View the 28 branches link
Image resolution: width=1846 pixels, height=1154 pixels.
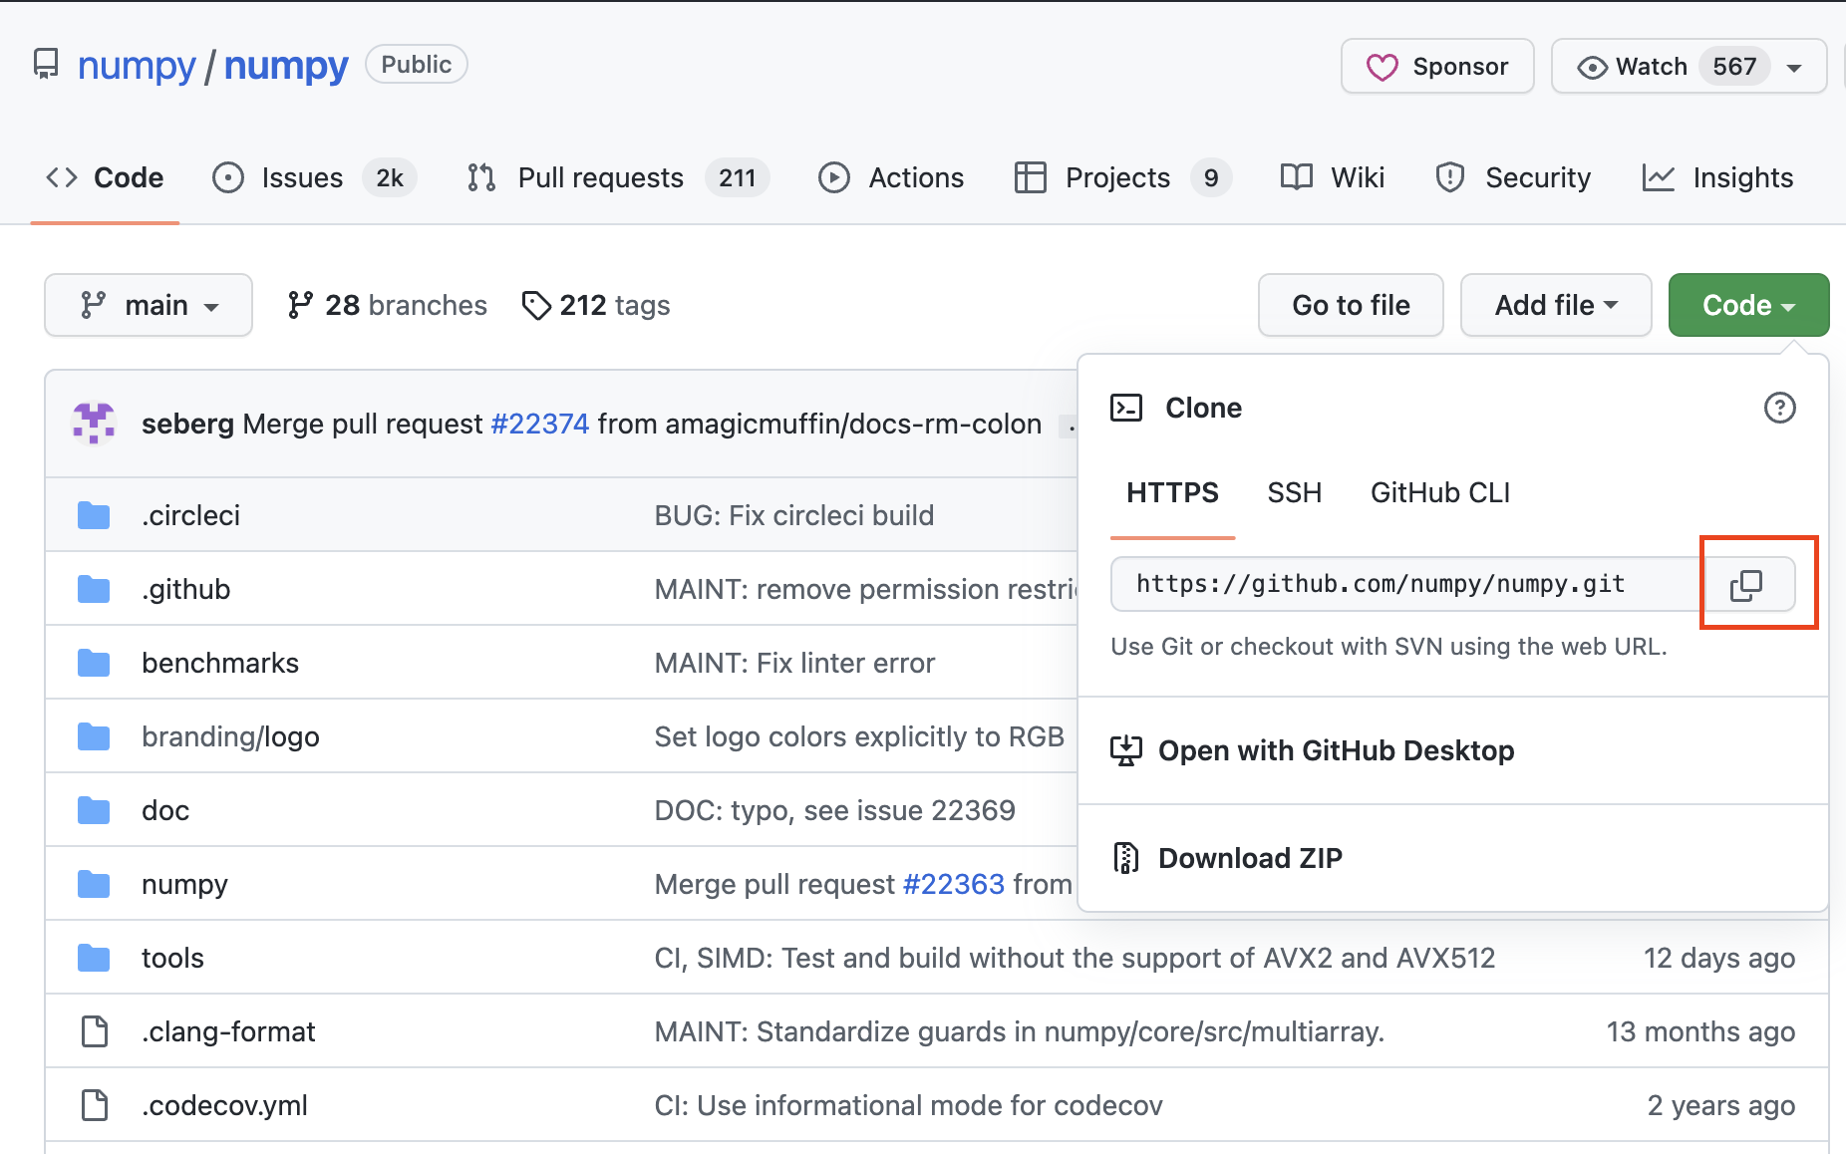(x=387, y=305)
